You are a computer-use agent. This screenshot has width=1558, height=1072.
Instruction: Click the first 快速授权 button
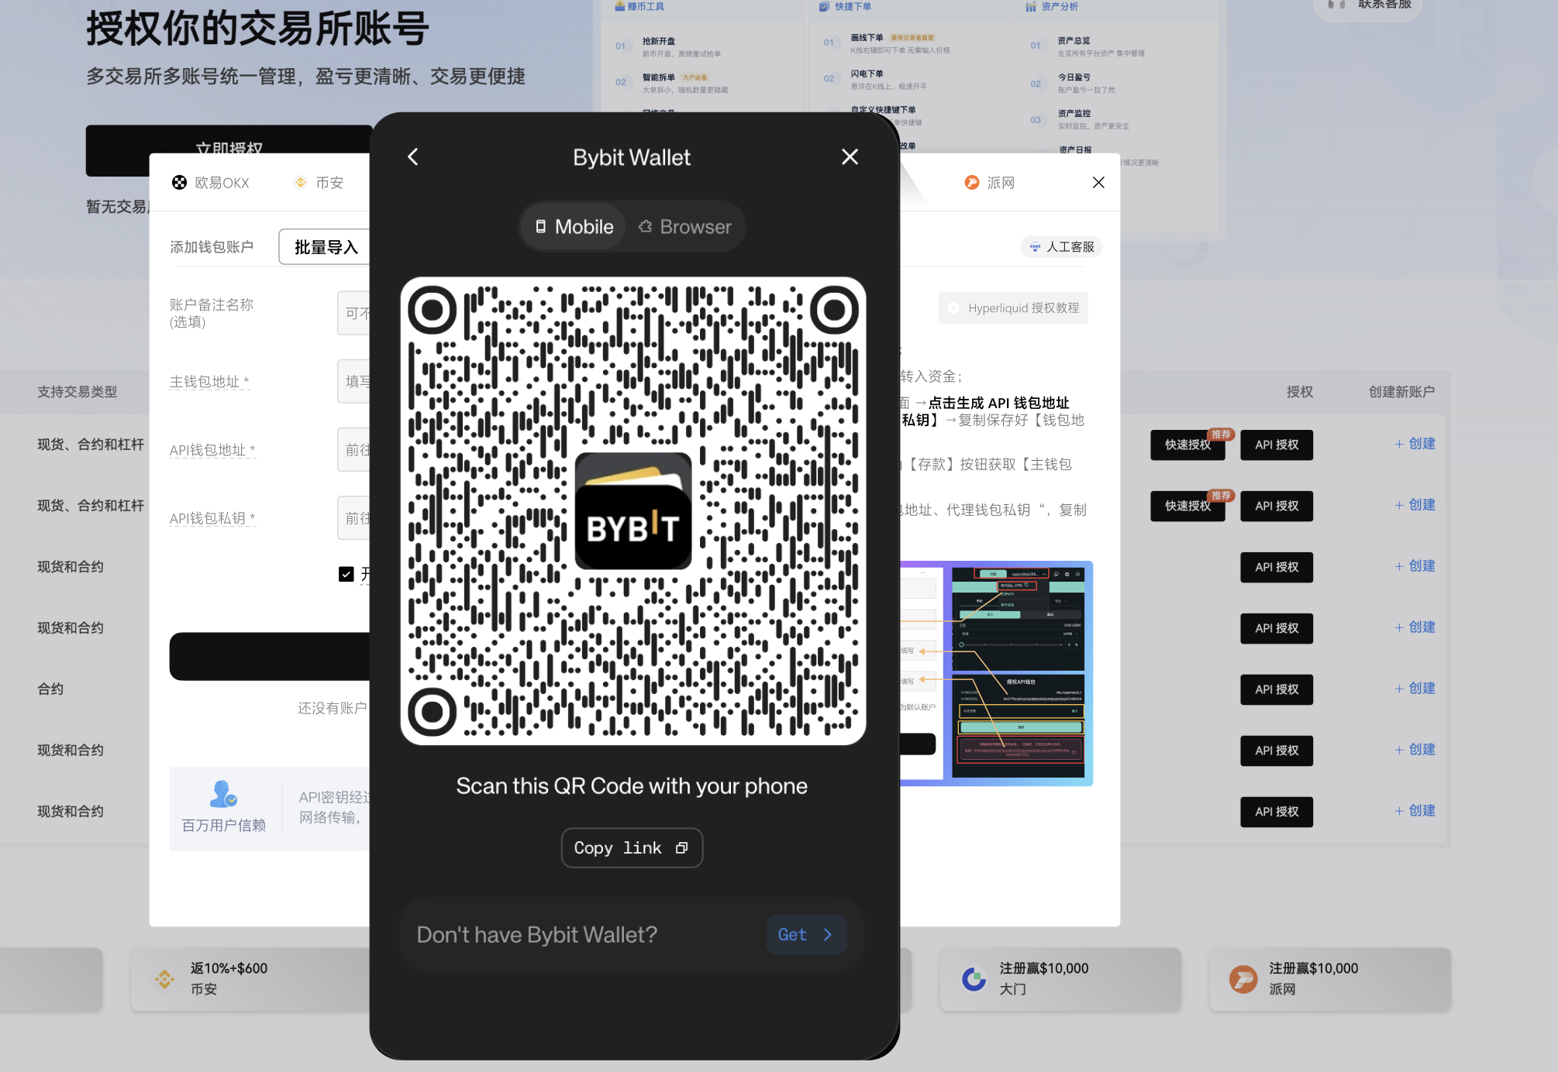point(1187,445)
